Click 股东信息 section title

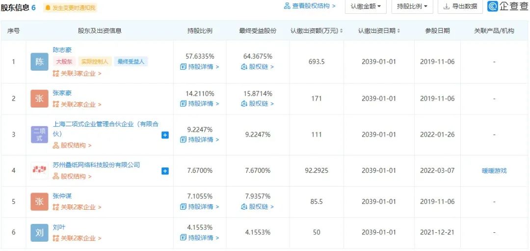click(15, 7)
